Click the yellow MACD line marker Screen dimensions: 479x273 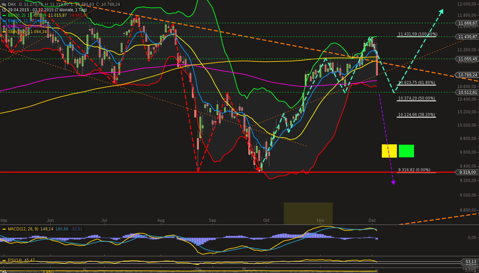tap(4, 229)
